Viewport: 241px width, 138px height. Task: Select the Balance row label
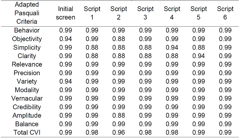[x=27, y=124]
